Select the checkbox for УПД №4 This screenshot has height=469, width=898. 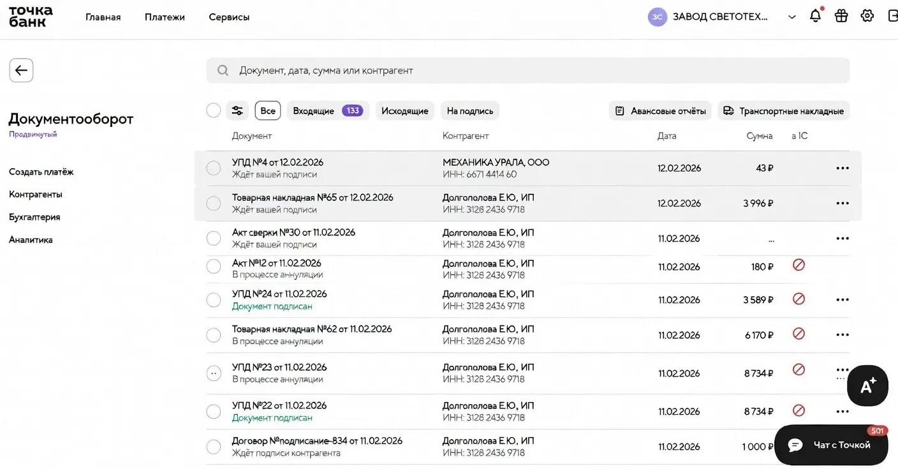click(213, 168)
